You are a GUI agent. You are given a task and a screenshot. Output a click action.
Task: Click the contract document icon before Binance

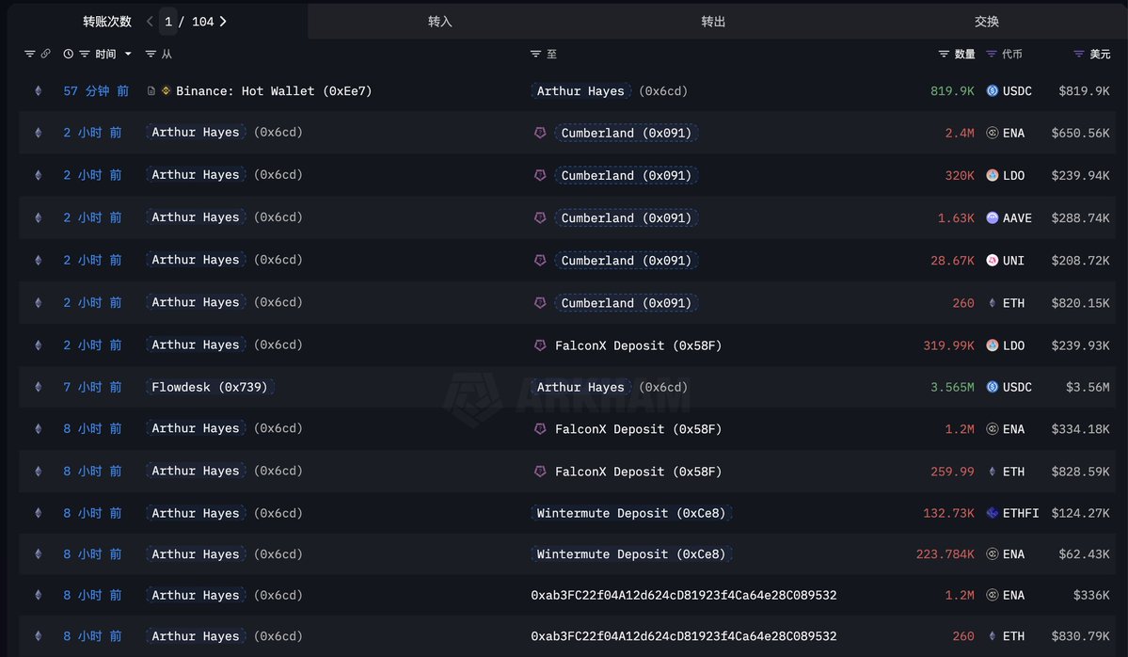(x=151, y=91)
